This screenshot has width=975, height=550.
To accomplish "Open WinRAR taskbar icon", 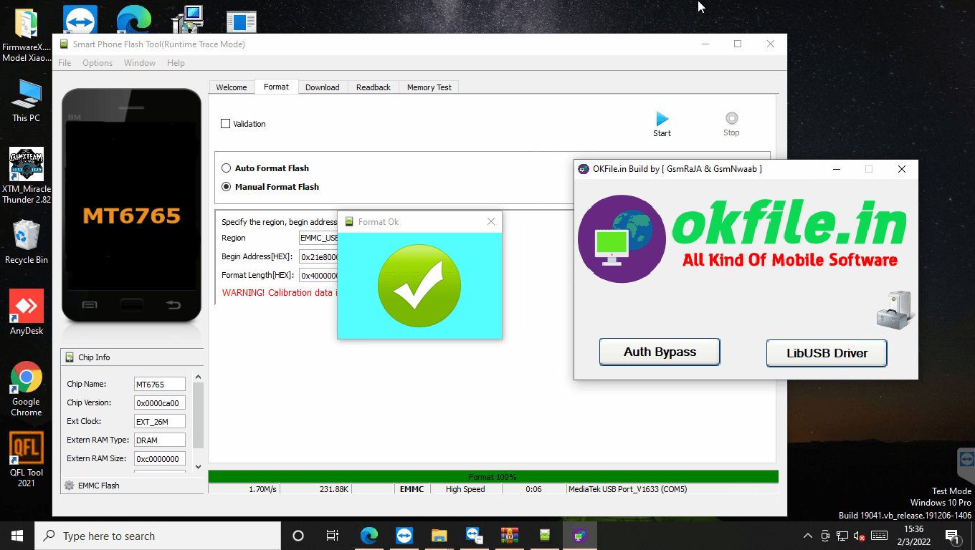I will pos(509,536).
